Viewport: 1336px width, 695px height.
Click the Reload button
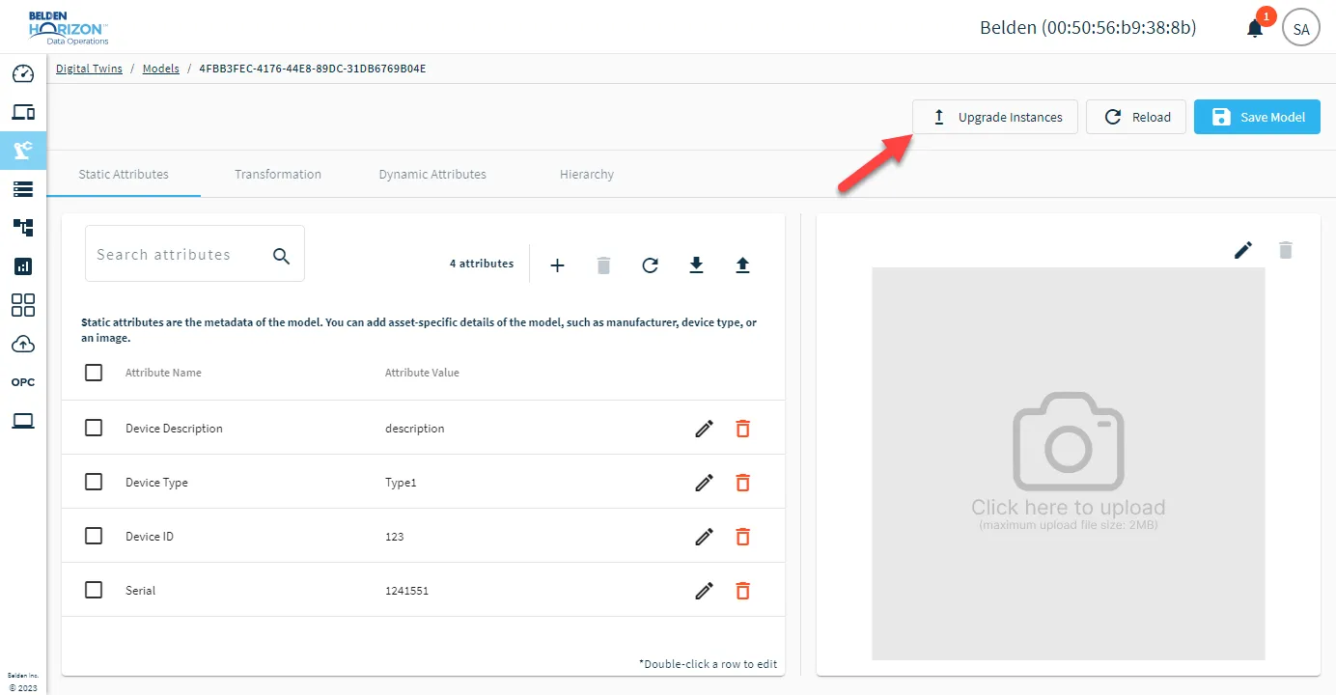click(1136, 117)
